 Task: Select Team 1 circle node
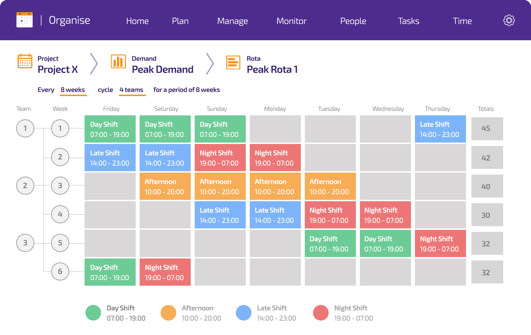tap(25, 128)
